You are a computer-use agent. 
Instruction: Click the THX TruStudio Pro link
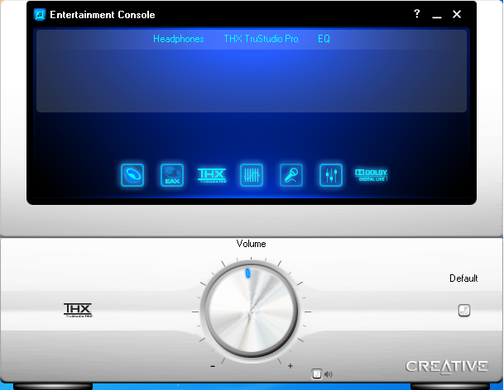point(261,39)
